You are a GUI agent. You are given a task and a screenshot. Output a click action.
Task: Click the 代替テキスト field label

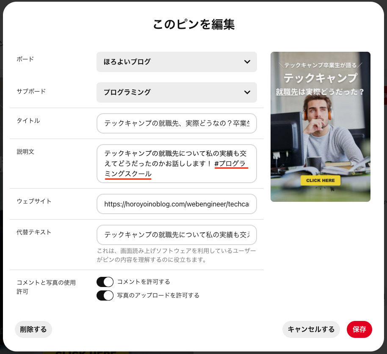34,232
